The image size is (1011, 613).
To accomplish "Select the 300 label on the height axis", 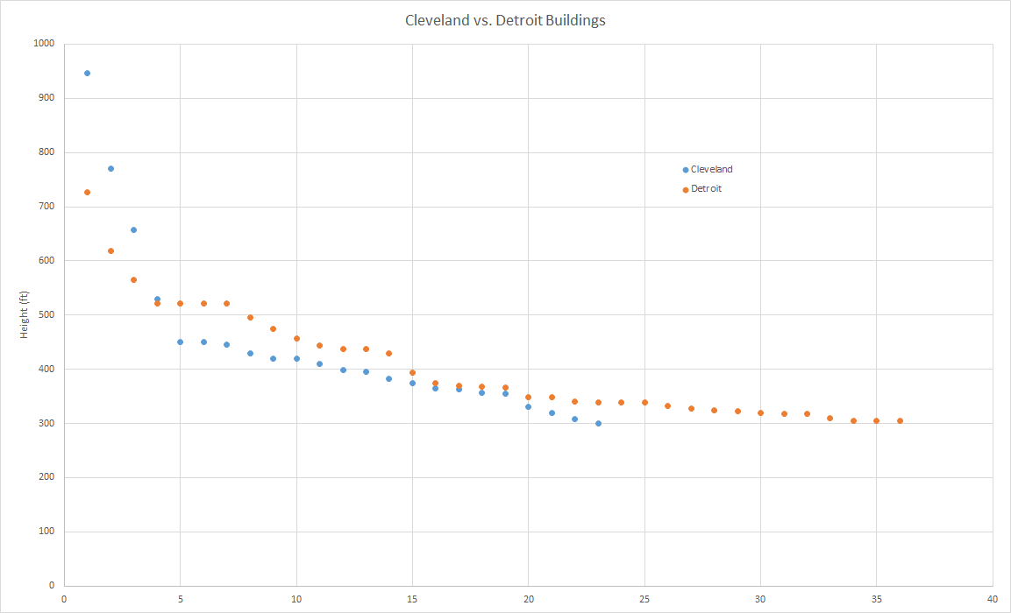I will pos(47,423).
